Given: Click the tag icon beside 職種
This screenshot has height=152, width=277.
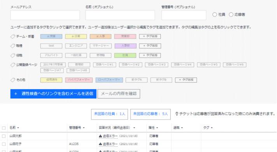Looking at the screenshot, I should 13,46.
